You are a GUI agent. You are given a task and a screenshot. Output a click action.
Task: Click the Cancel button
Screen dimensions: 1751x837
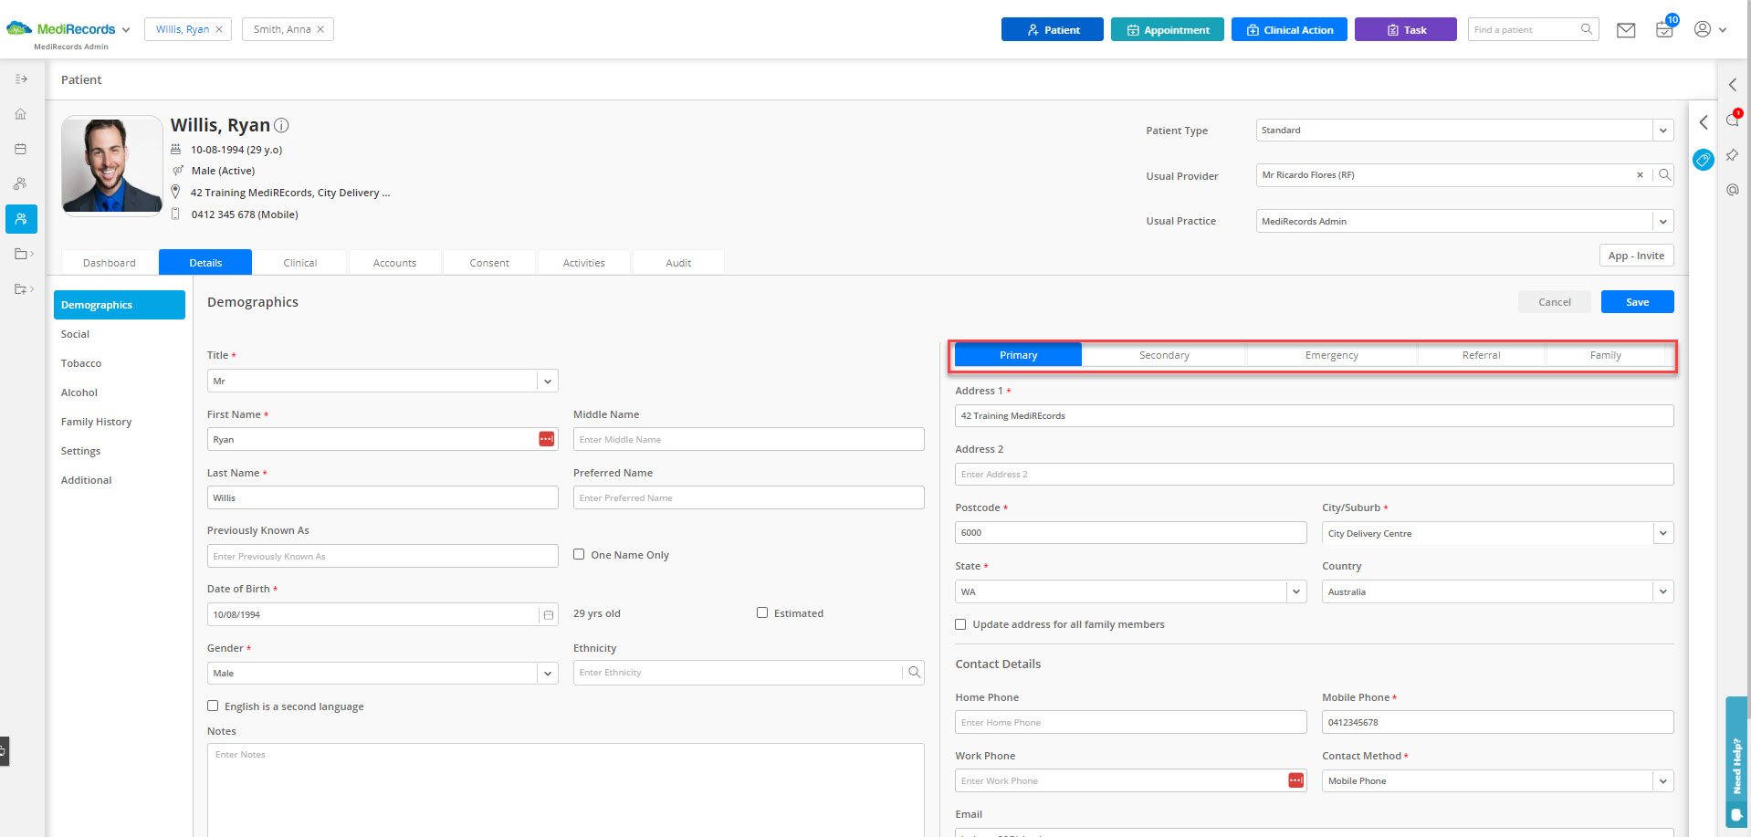click(1554, 302)
